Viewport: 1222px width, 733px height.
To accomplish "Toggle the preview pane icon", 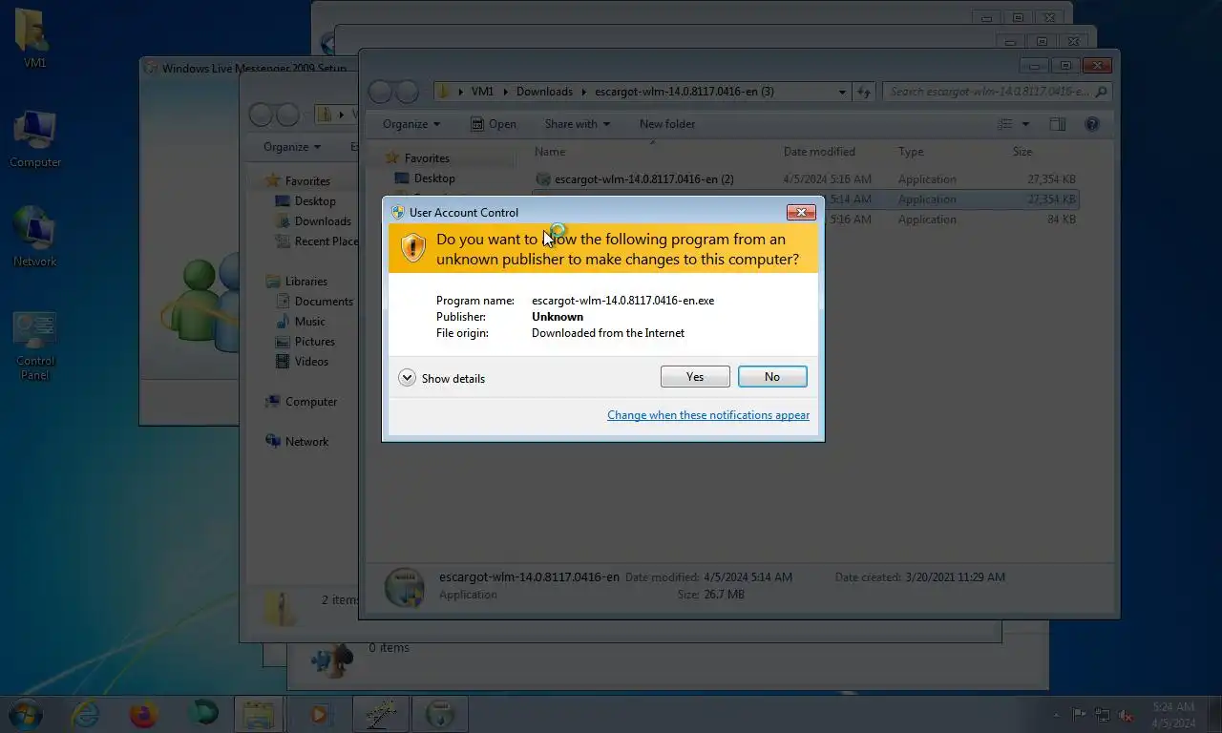I will 1058,124.
